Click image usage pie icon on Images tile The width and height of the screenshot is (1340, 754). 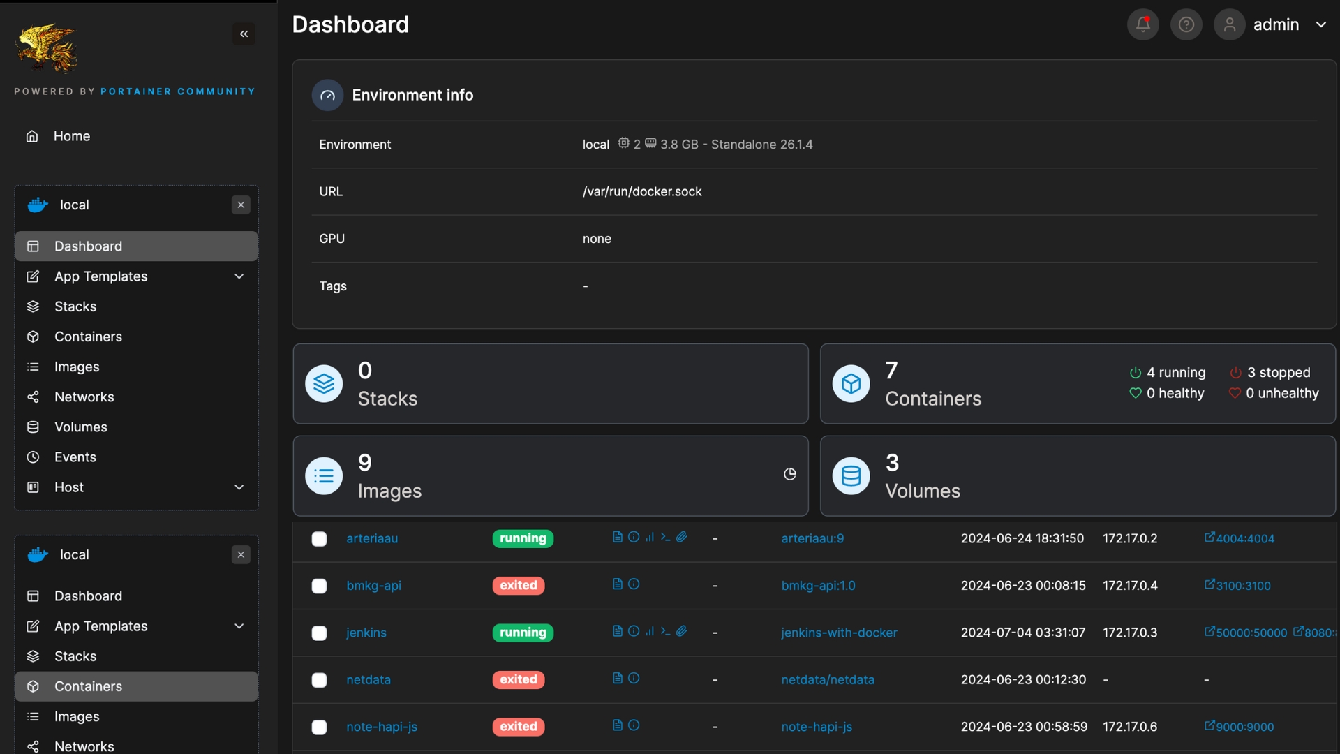789,475
